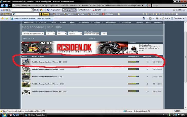
Task: Open the Fotoalbums nav link
Action: (84, 22)
